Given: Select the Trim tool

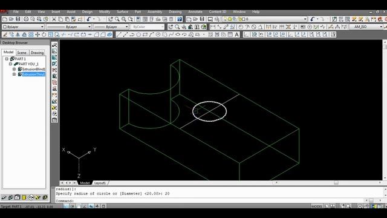Looking at the screenshot, I should point(63,35).
